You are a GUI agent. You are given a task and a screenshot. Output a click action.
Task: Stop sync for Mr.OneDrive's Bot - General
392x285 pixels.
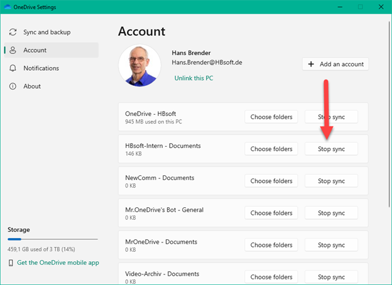pyautogui.click(x=331, y=213)
